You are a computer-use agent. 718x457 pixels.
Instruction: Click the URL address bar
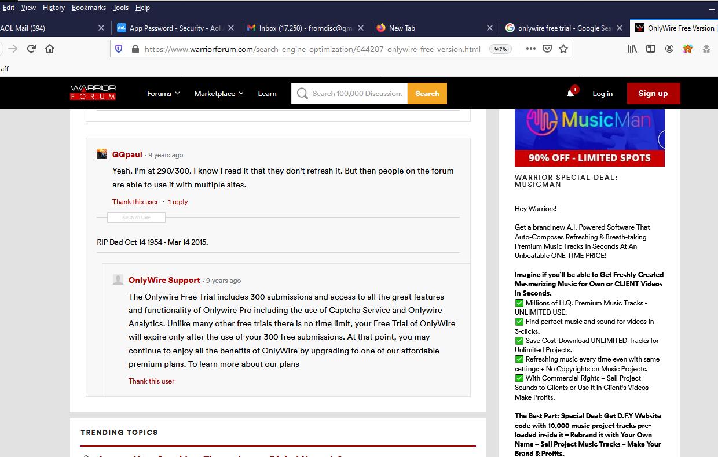click(x=313, y=49)
